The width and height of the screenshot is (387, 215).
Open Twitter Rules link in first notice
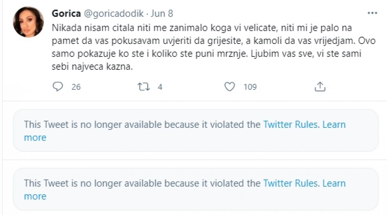click(291, 125)
